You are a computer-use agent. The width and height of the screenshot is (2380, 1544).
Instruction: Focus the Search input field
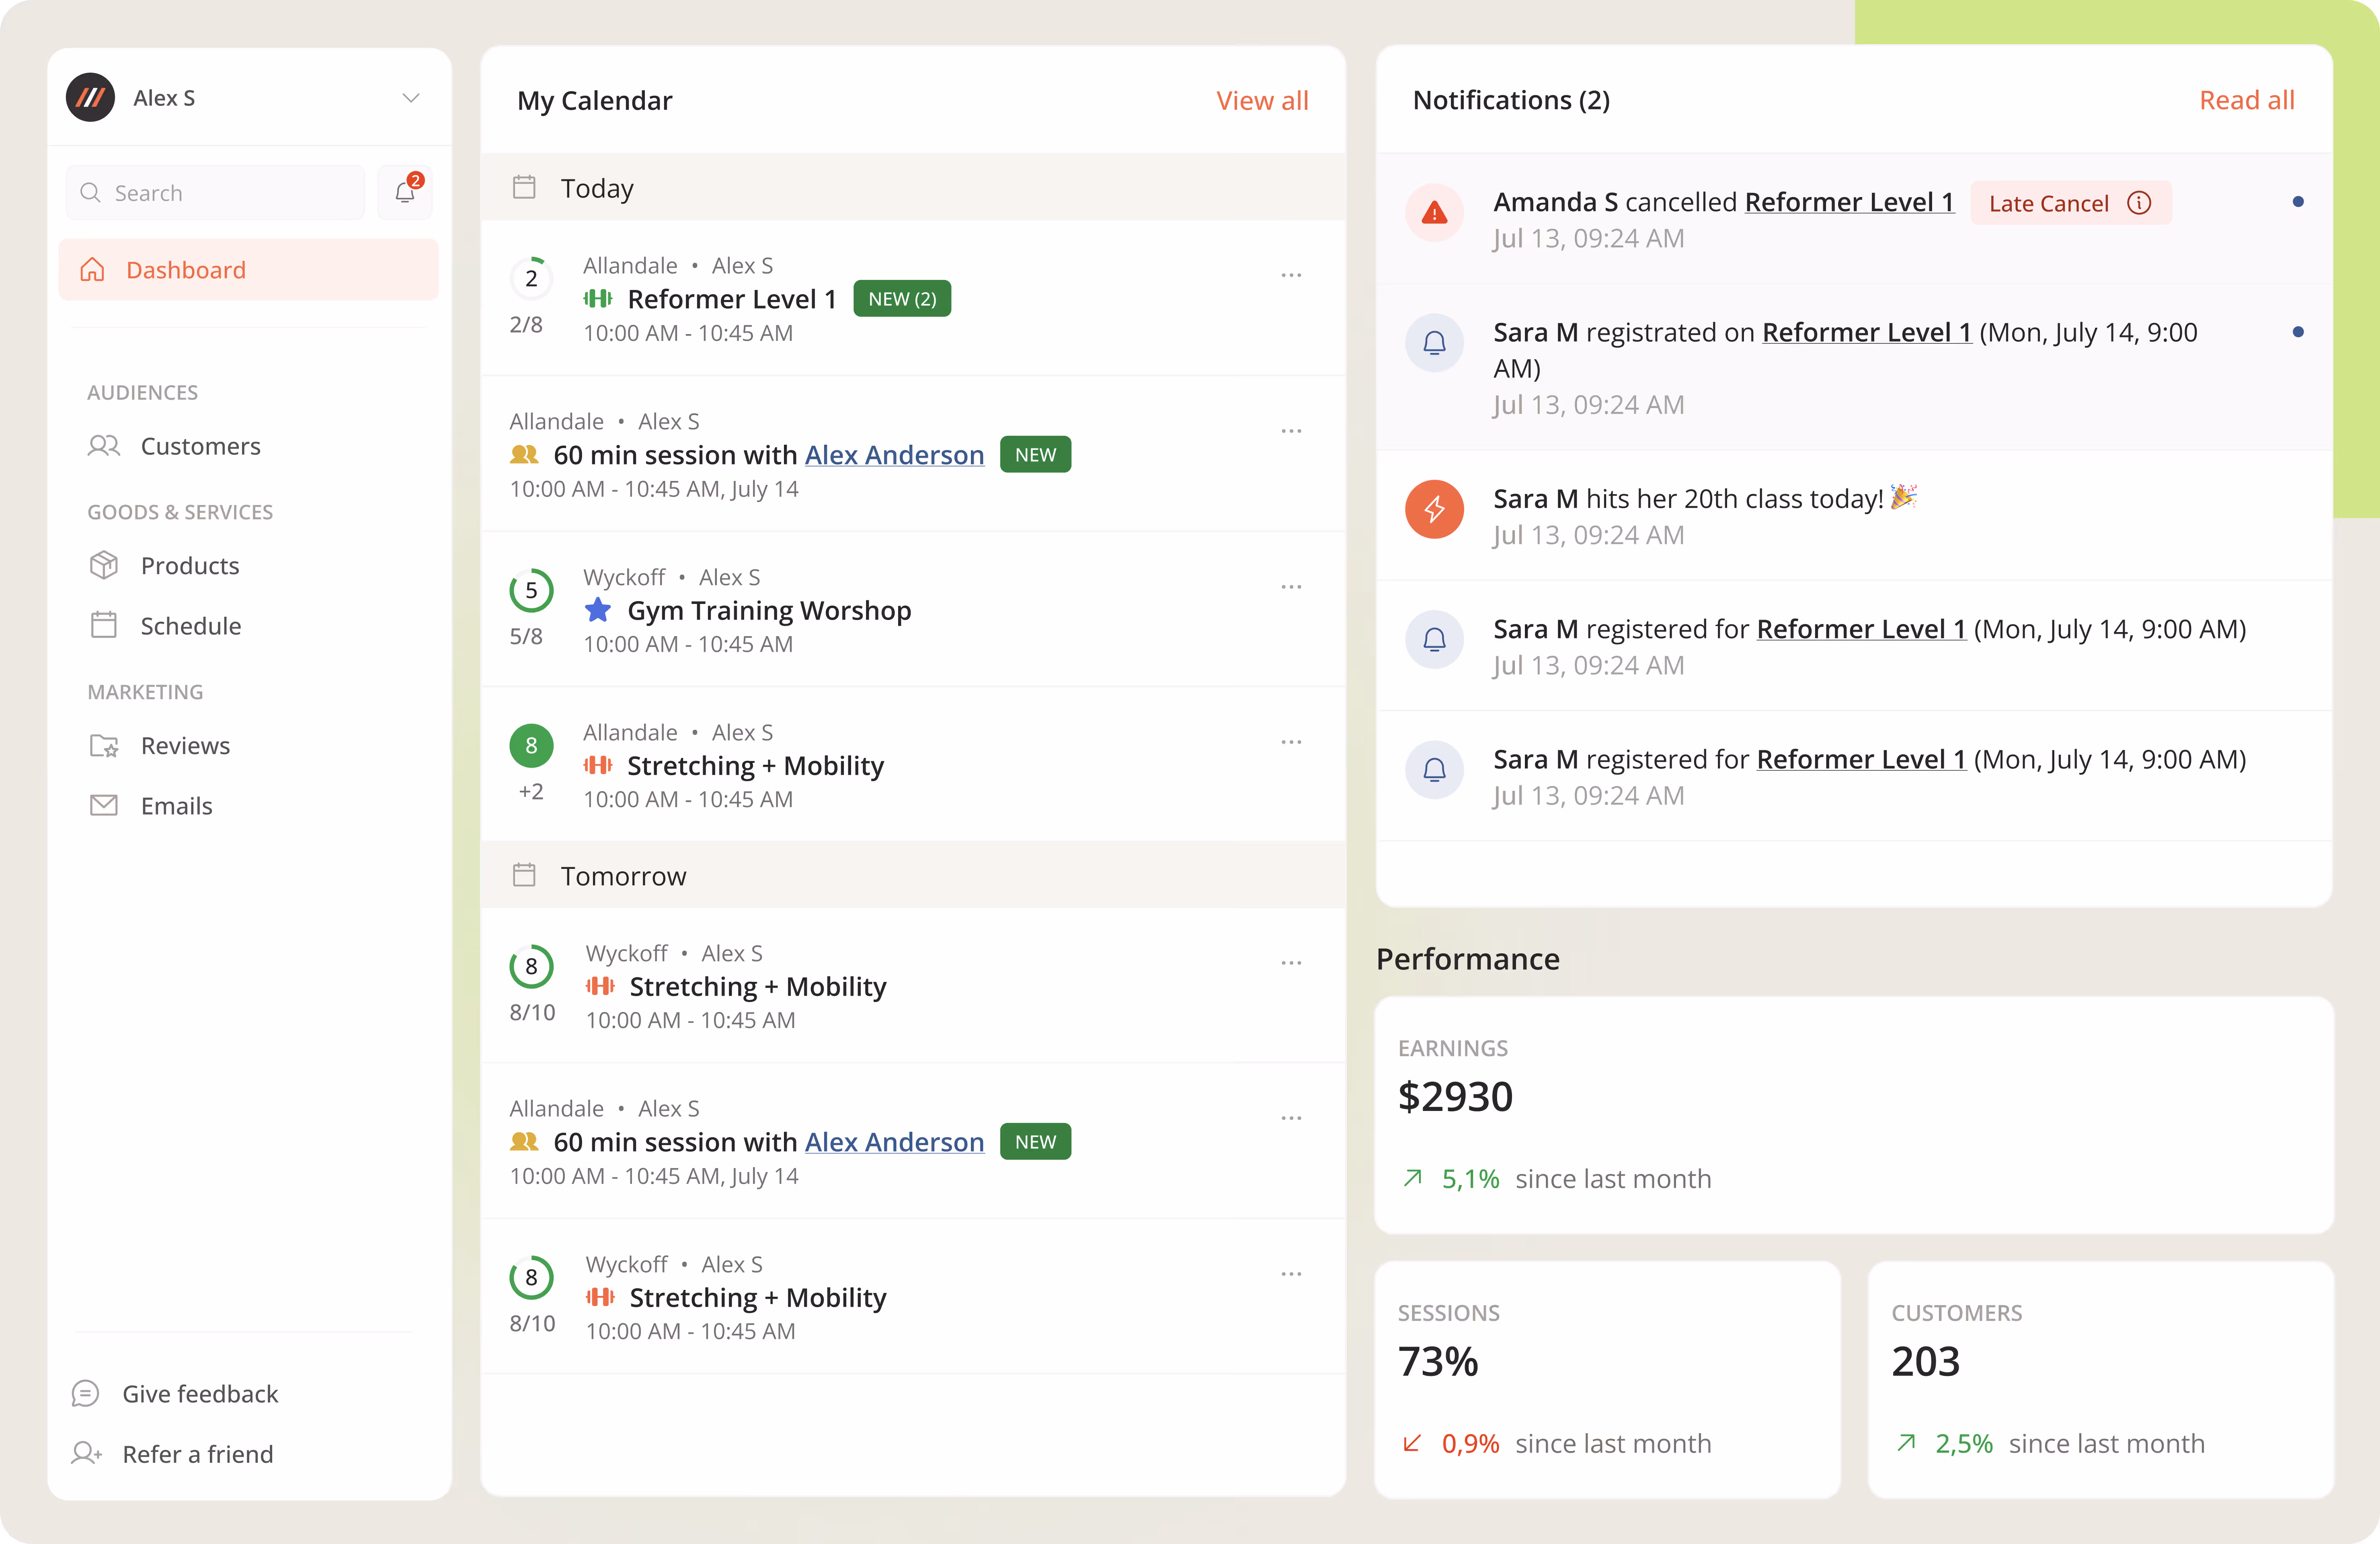(x=216, y=193)
